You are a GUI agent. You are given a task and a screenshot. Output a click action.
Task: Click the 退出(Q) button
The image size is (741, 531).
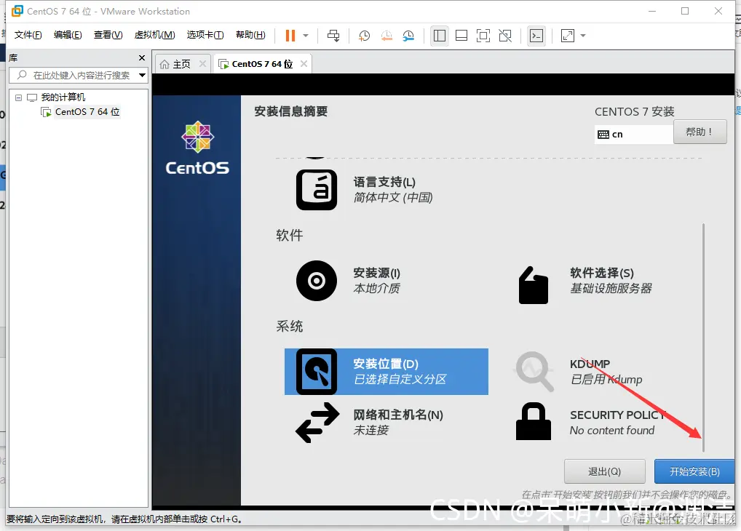[x=604, y=471]
